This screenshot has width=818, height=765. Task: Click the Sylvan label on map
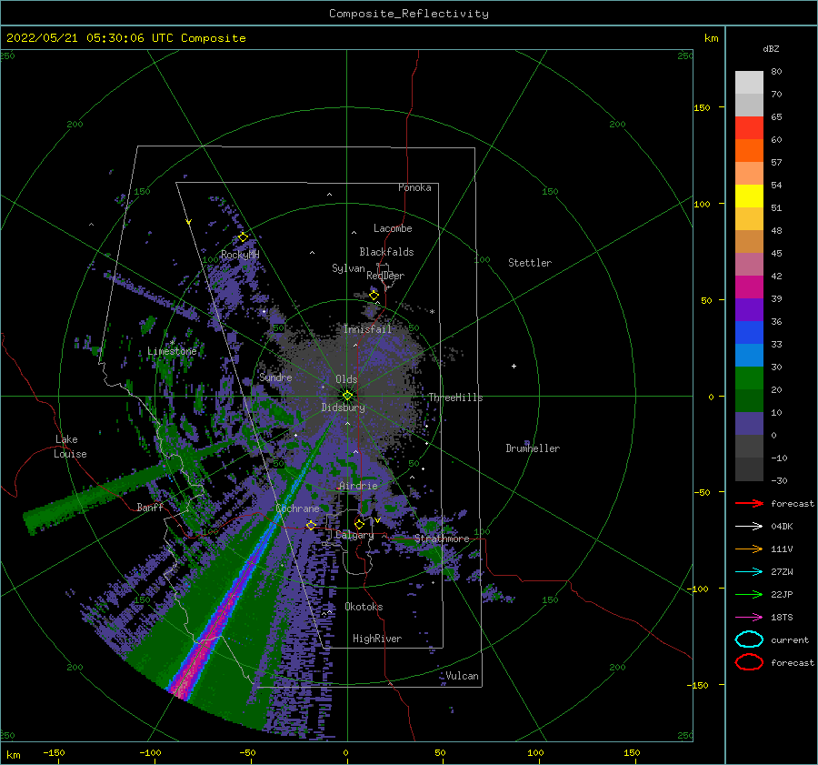click(x=348, y=268)
